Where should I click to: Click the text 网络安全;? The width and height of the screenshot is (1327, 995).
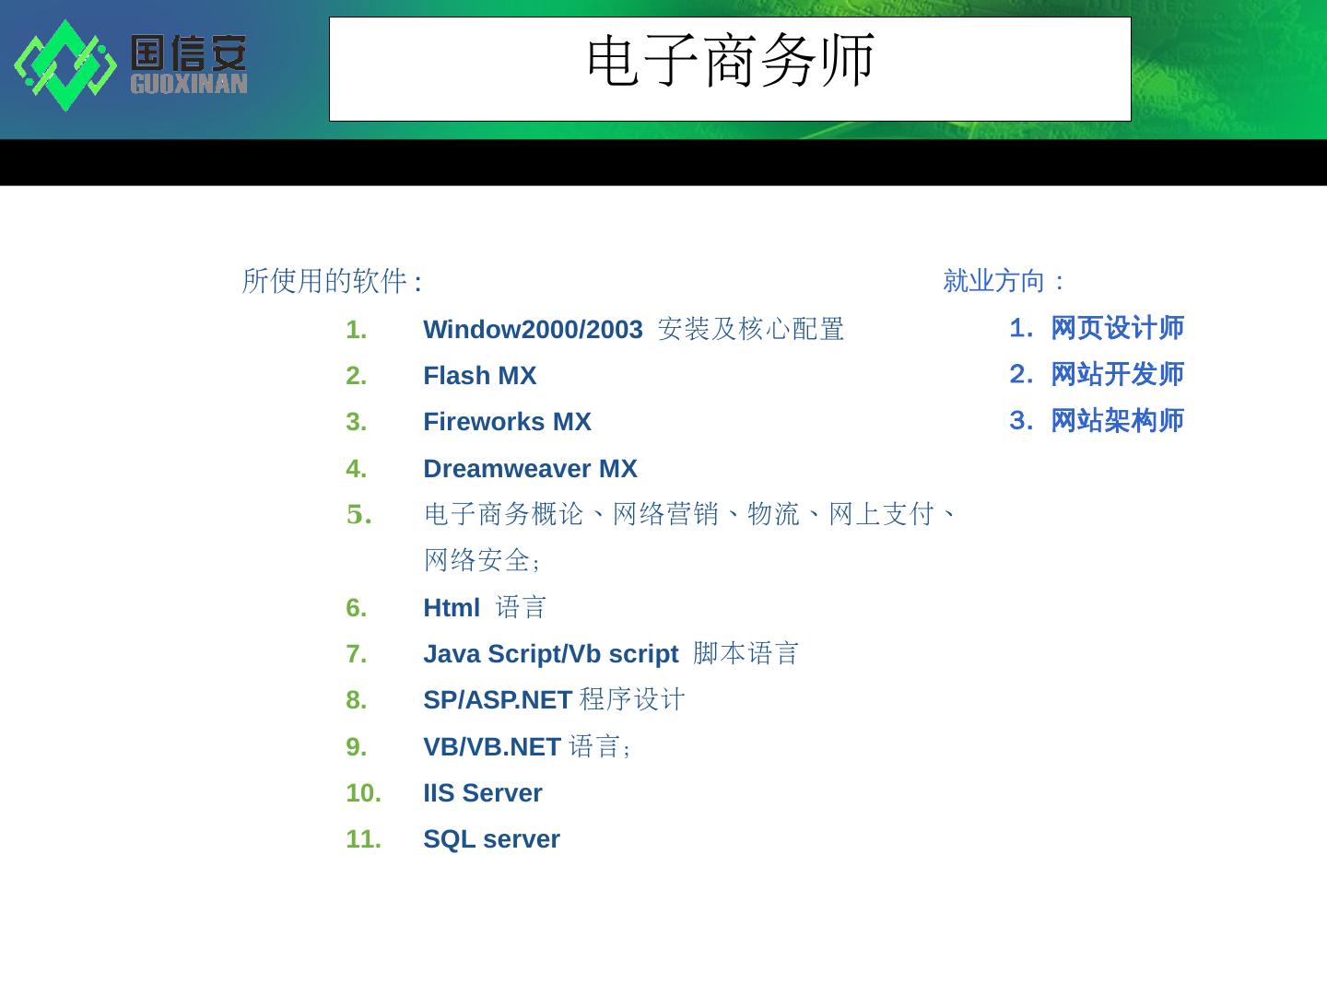coord(482,560)
